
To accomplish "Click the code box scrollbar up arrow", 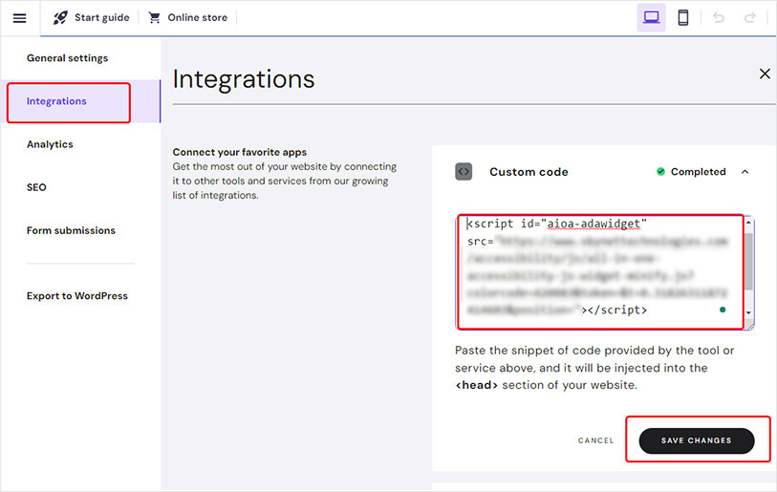I will [x=748, y=223].
